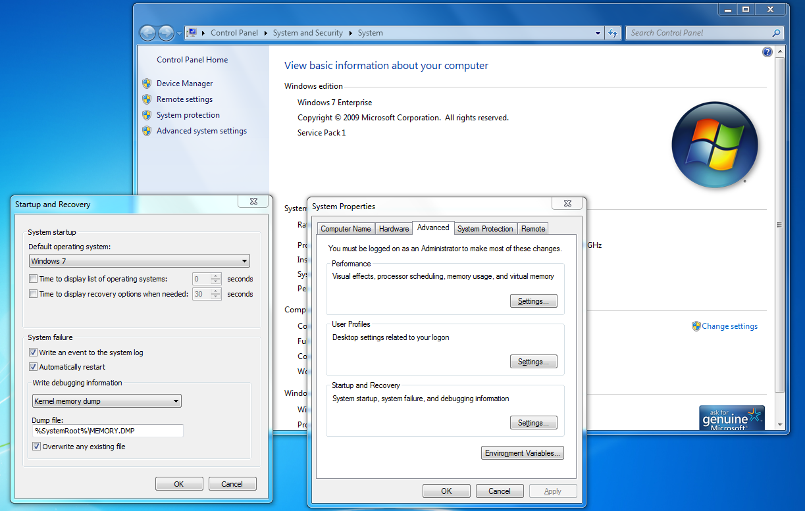Click the ask for genuine Microsoft badge

(x=732, y=418)
